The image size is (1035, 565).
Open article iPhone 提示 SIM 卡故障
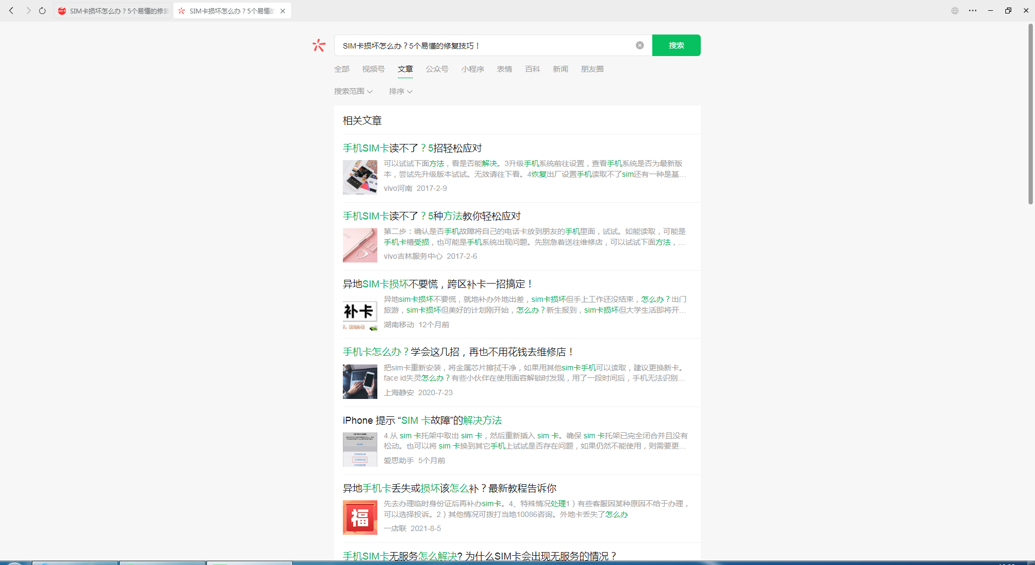point(422,421)
